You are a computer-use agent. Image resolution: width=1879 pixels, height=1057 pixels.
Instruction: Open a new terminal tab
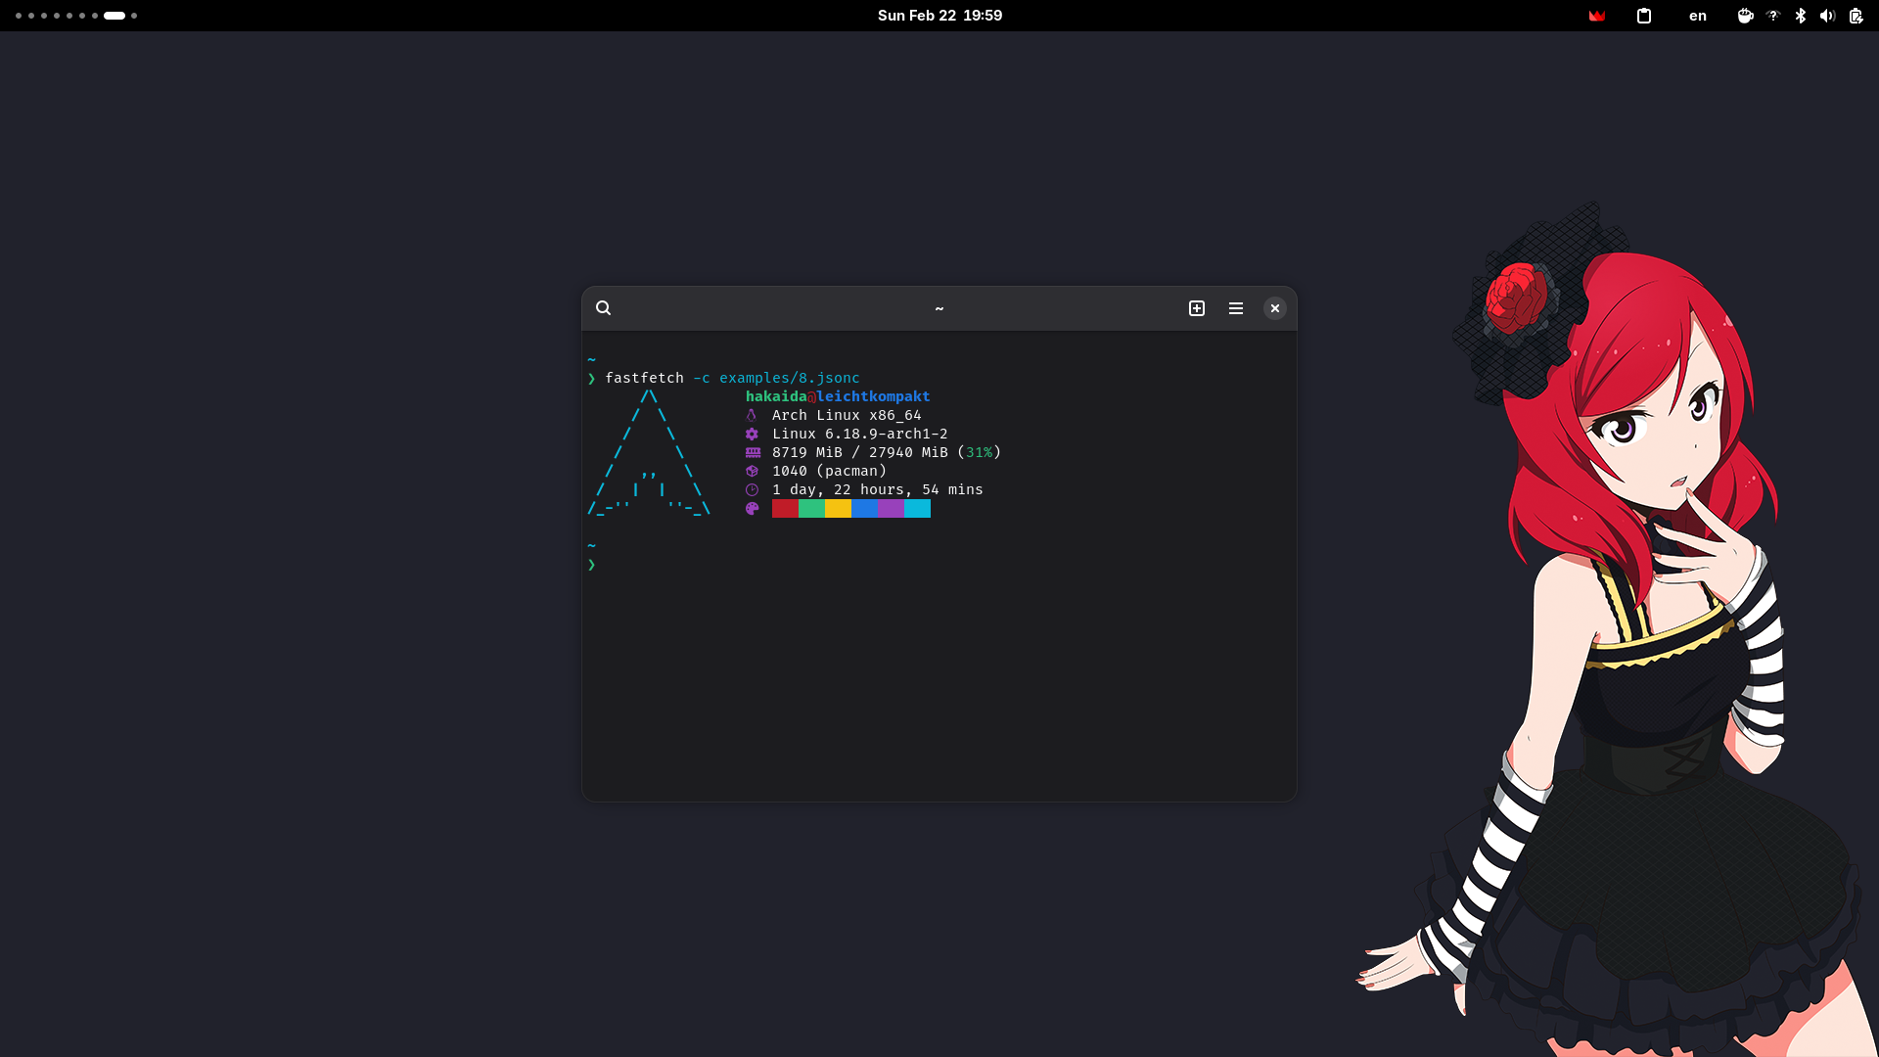tap(1197, 308)
